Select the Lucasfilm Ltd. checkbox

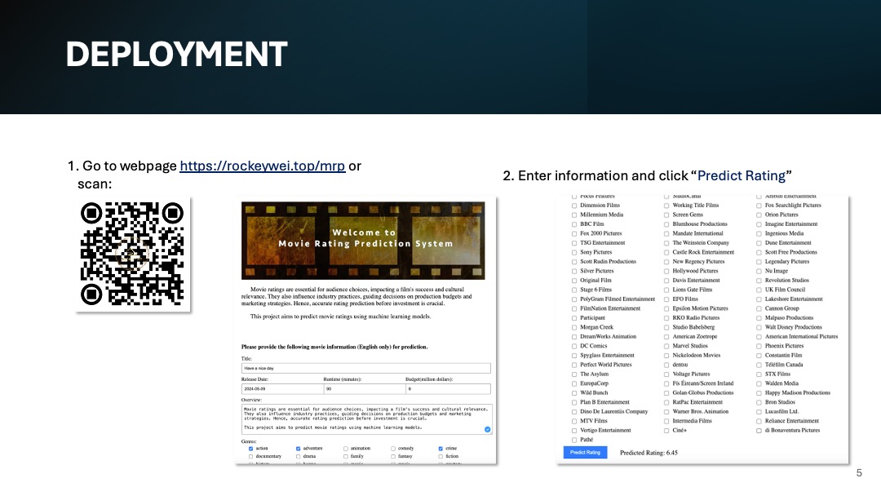point(759,411)
